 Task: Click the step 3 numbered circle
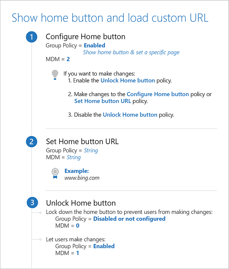point(32,203)
